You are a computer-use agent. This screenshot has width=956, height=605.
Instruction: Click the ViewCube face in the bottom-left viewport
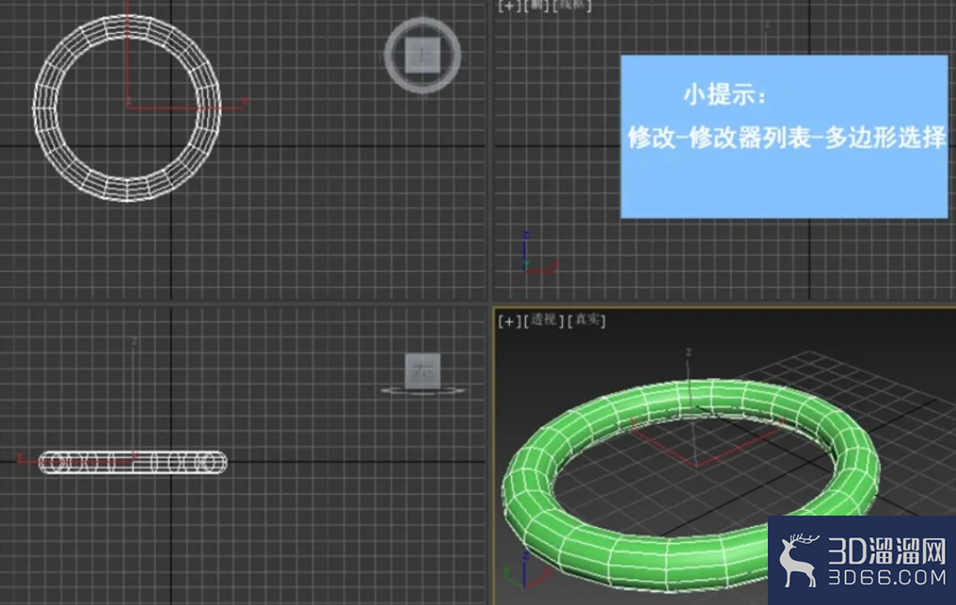click(x=422, y=370)
